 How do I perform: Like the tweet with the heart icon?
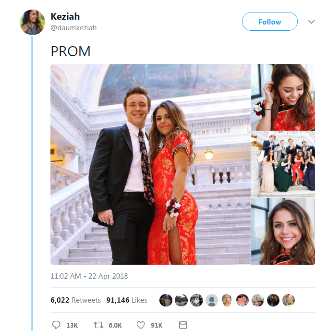[x=141, y=325]
